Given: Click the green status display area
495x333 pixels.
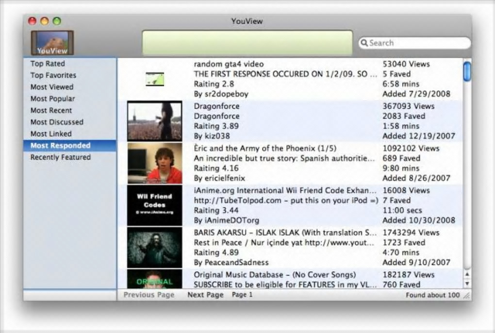Looking at the screenshot, I should (247, 43).
